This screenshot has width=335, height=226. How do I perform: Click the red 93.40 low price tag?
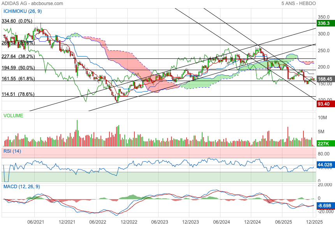(x=326, y=104)
